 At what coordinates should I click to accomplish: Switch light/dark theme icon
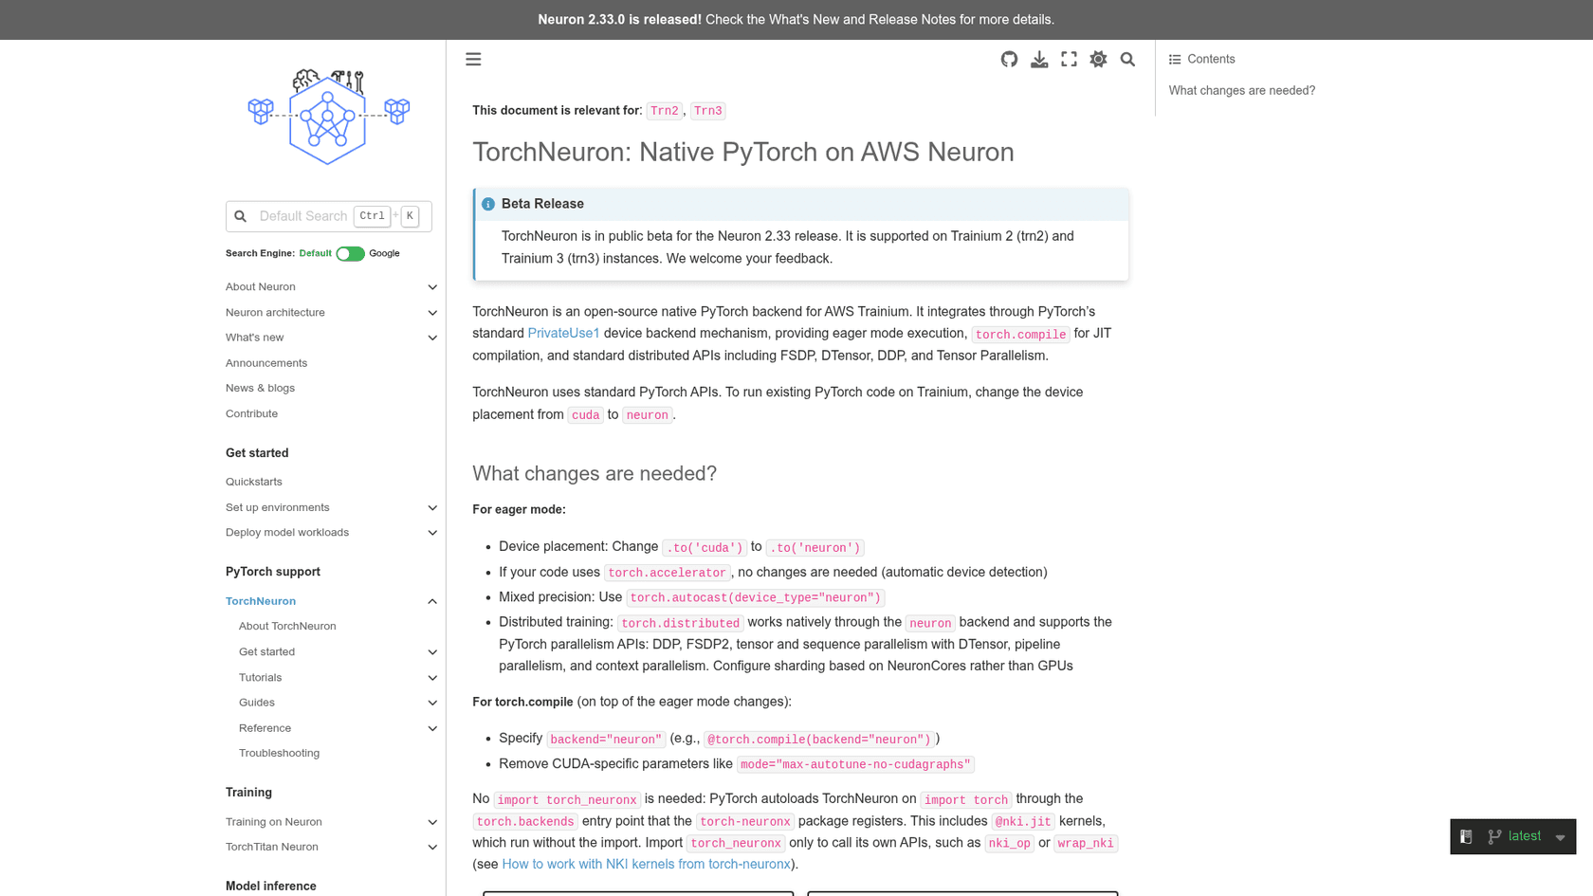[x=1098, y=59]
